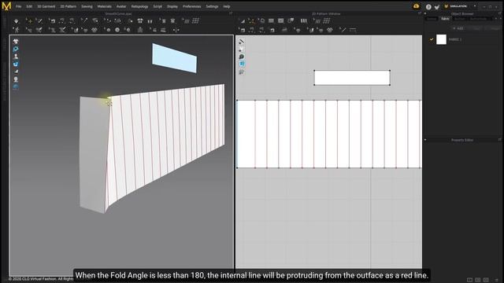Open the Display menu
This screenshot has width=504, height=283.
coord(172,6)
